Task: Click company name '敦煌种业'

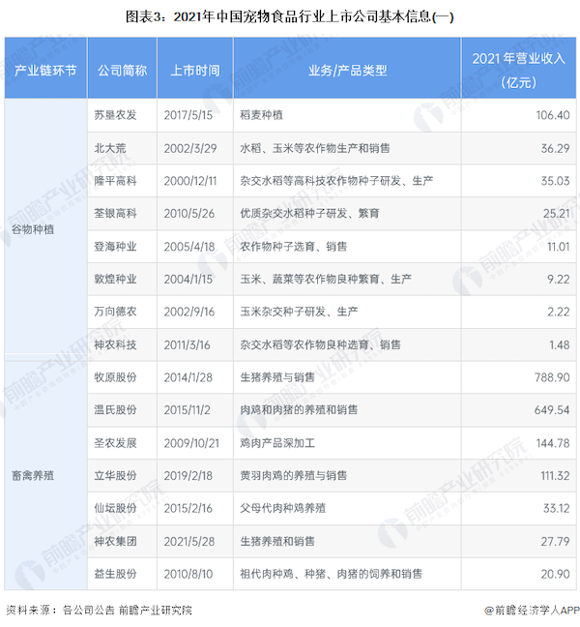Action: point(115,279)
